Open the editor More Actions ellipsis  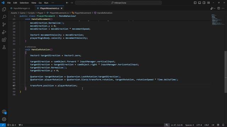click(x=223, y=8)
